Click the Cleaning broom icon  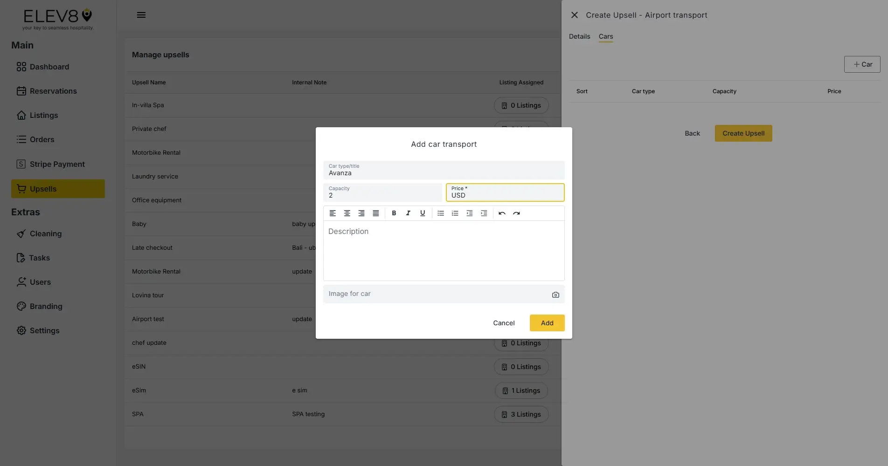point(21,233)
